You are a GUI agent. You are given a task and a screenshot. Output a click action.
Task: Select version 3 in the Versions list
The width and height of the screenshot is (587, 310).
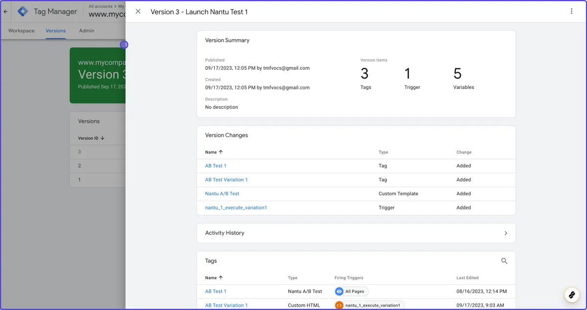click(x=79, y=152)
